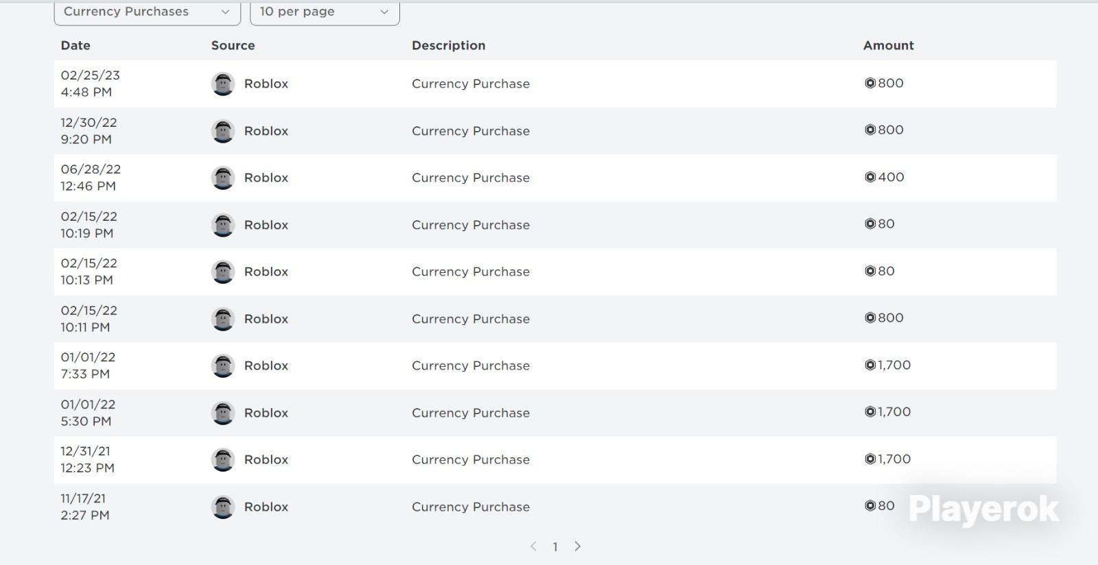Click the Amount column header
Screen dimensions: 1098x565
click(x=889, y=45)
